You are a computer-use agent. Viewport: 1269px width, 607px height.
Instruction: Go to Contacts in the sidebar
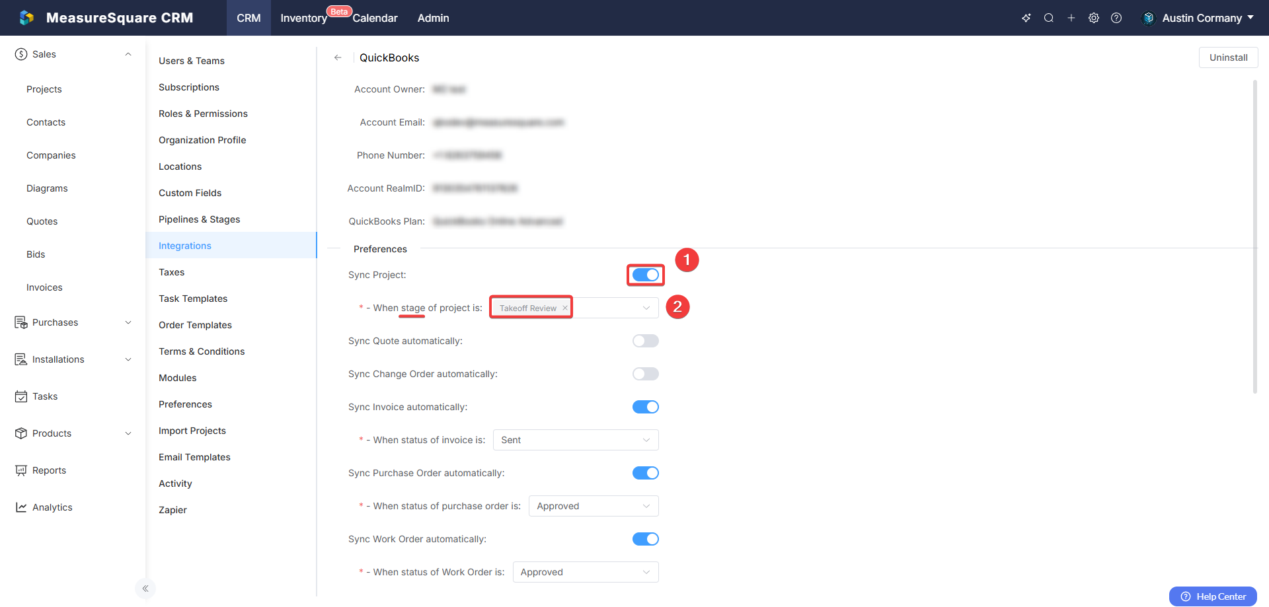pos(46,122)
